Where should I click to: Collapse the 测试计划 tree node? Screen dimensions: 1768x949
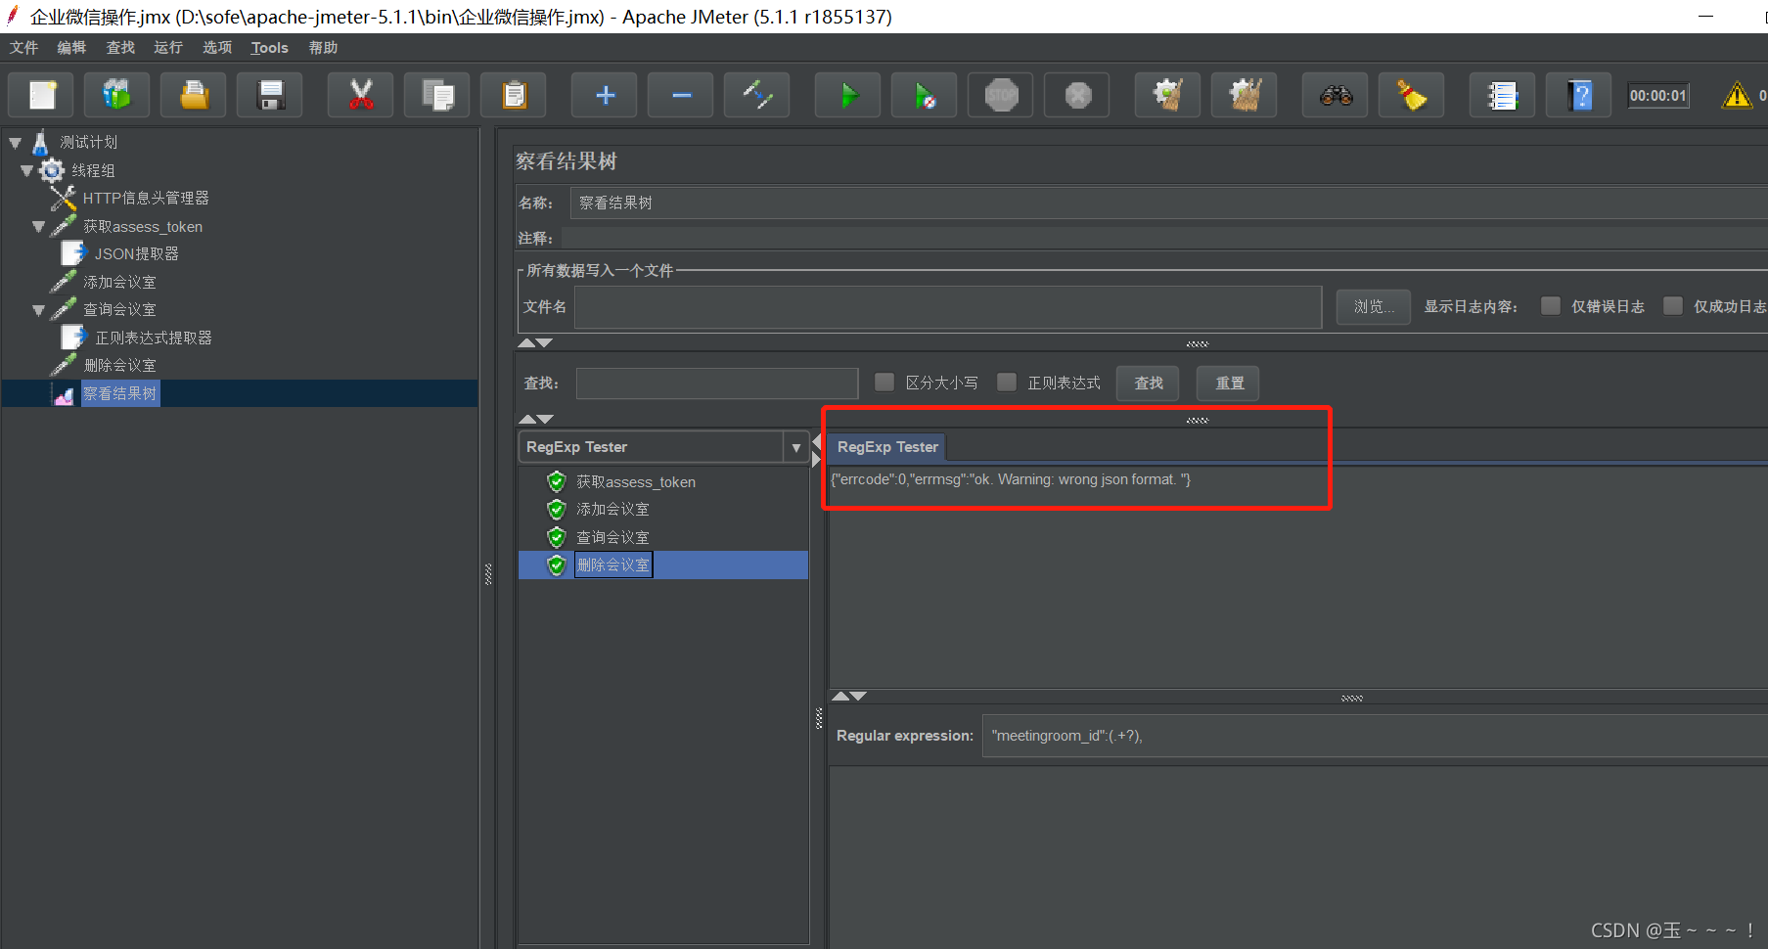coord(15,143)
